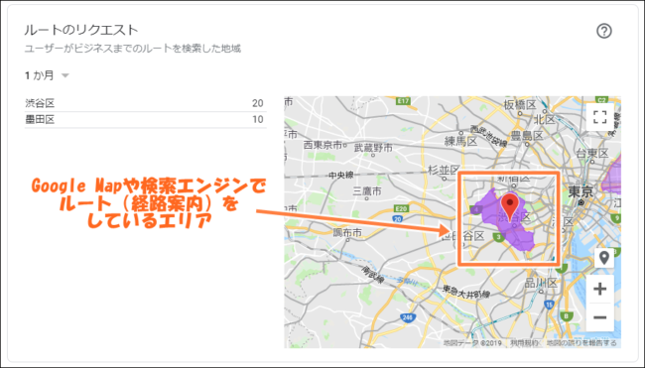645x368 pixels.
Task: Click the 品川区 label on map
Action: [541, 283]
